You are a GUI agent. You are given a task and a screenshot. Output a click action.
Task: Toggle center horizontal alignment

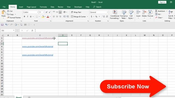(x=57, y=17)
